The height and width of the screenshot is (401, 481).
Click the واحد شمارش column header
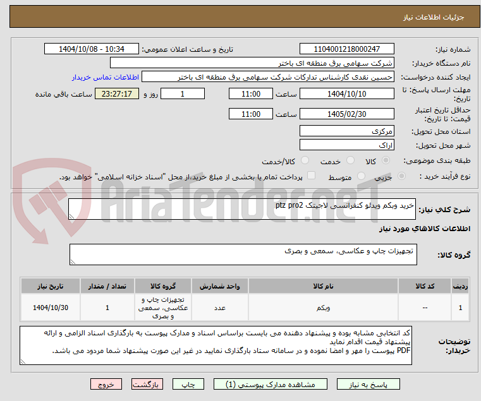coord(220,286)
